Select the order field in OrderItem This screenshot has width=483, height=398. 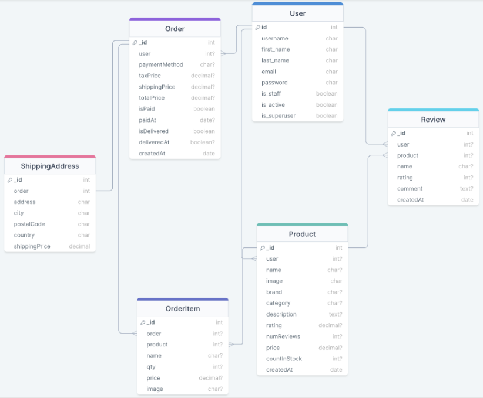click(x=183, y=334)
